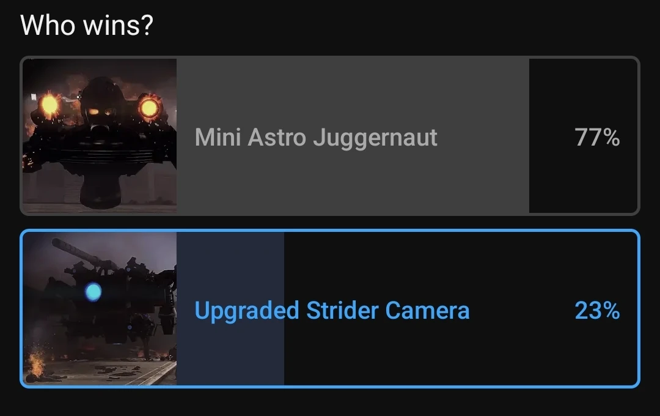Image resolution: width=660 pixels, height=416 pixels.
Task: Click the glowing blue core on Strider Camera
Action: pyautogui.click(x=93, y=292)
